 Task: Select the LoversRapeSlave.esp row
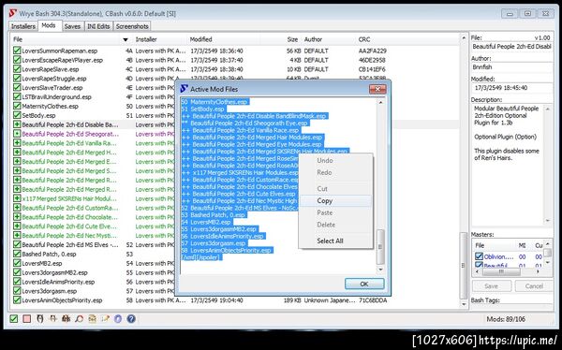[235, 69]
